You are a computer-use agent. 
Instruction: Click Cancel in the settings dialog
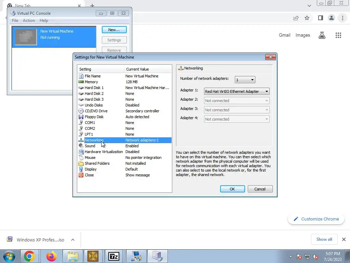(260, 189)
